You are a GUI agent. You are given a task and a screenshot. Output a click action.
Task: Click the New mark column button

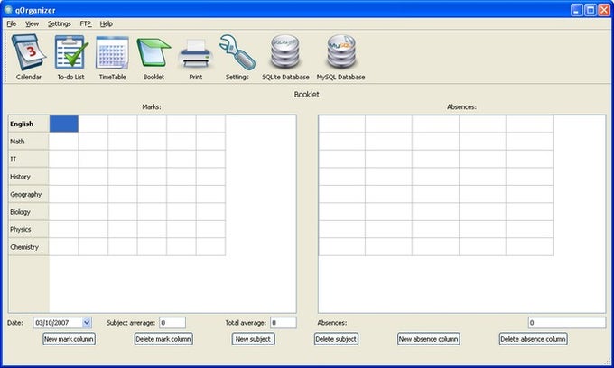tap(69, 339)
